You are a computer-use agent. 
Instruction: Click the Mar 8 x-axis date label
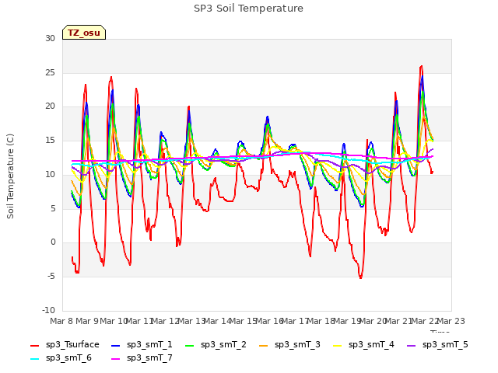(61, 321)
